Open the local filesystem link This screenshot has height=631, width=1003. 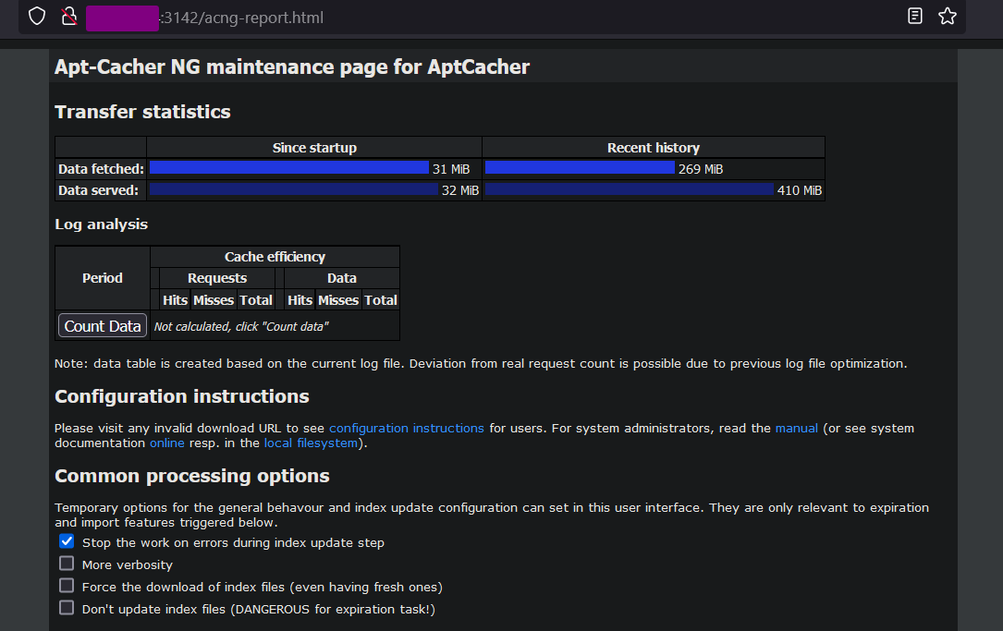[x=311, y=443]
